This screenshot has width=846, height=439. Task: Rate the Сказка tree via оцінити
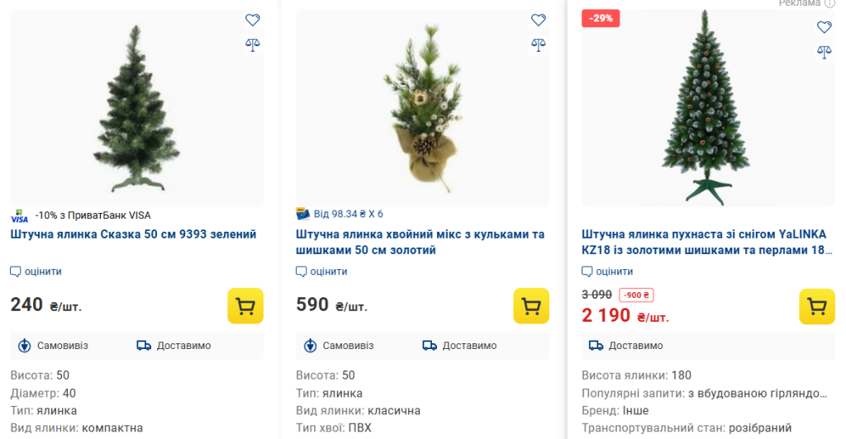36,271
